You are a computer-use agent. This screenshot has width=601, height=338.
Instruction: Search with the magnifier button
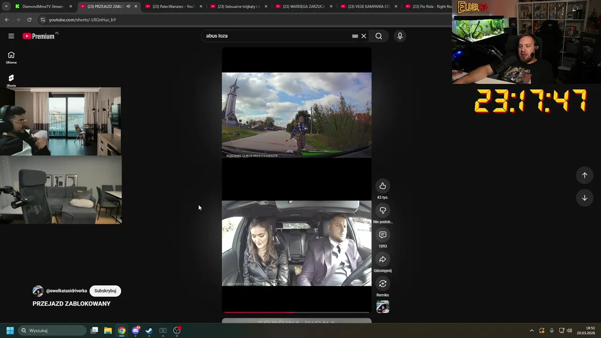(x=378, y=36)
